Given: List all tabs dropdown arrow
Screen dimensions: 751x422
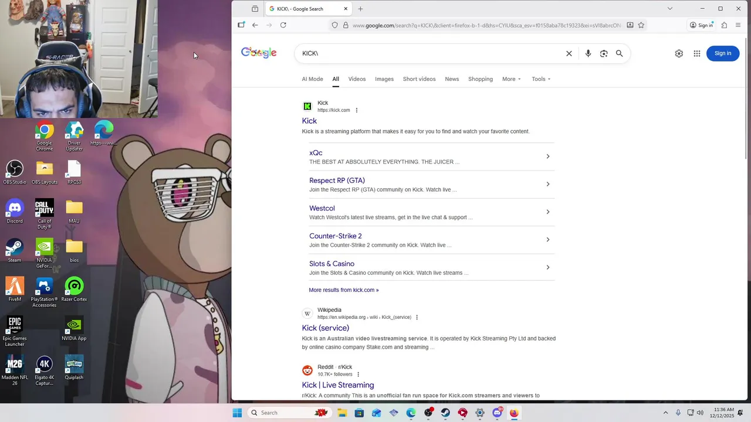Looking at the screenshot, I should pos(670,9).
